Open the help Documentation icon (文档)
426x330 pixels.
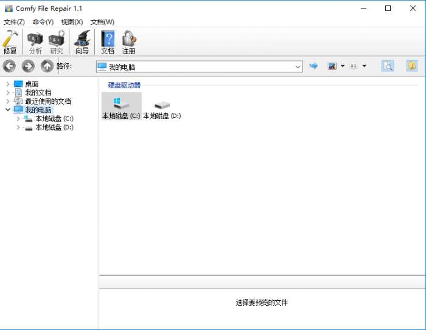tap(108, 42)
